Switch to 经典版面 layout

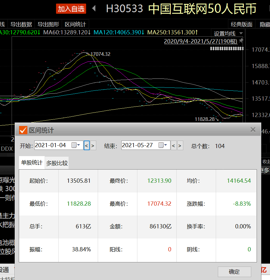241,24
